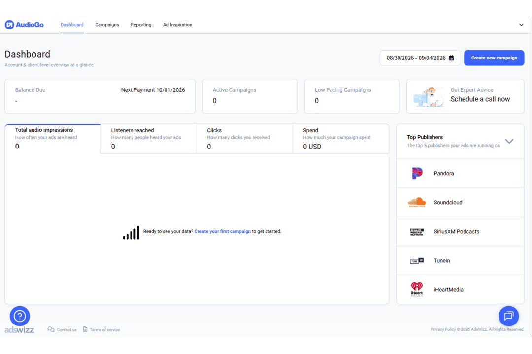
Task: Click the Next Payment 10/01/2026 text
Action: click(153, 90)
